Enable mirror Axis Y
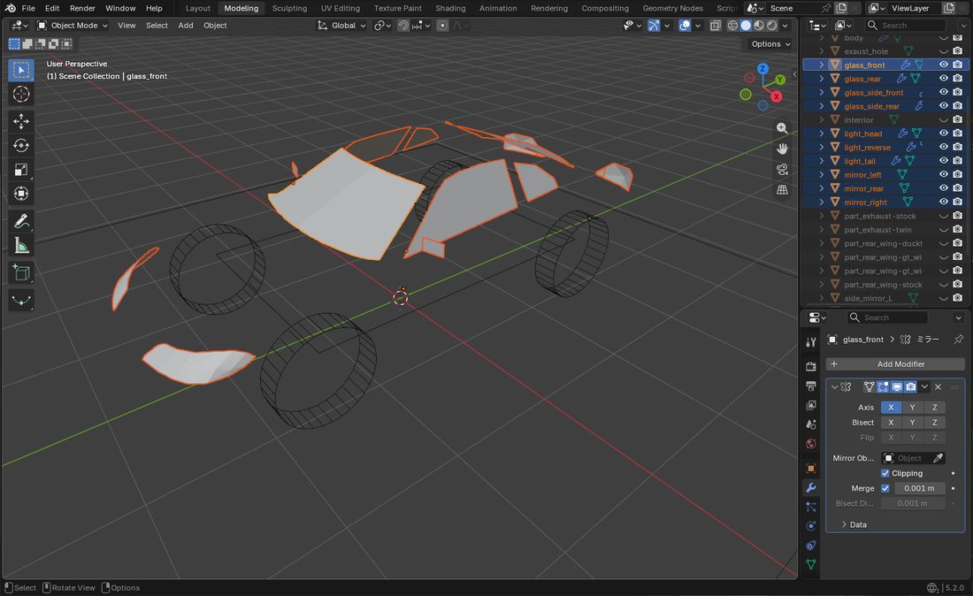The width and height of the screenshot is (973, 596). click(912, 408)
